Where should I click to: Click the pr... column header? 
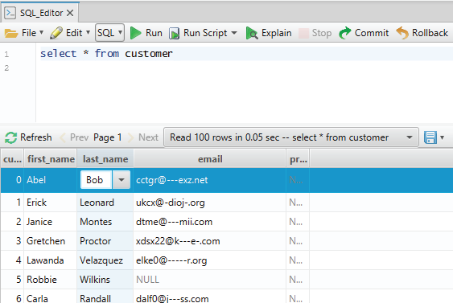tap(299, 159)
